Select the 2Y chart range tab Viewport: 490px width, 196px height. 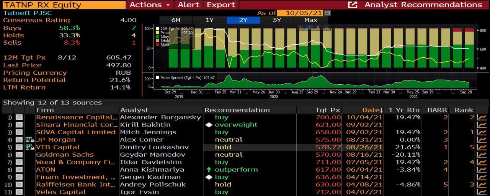click(243, 20)
